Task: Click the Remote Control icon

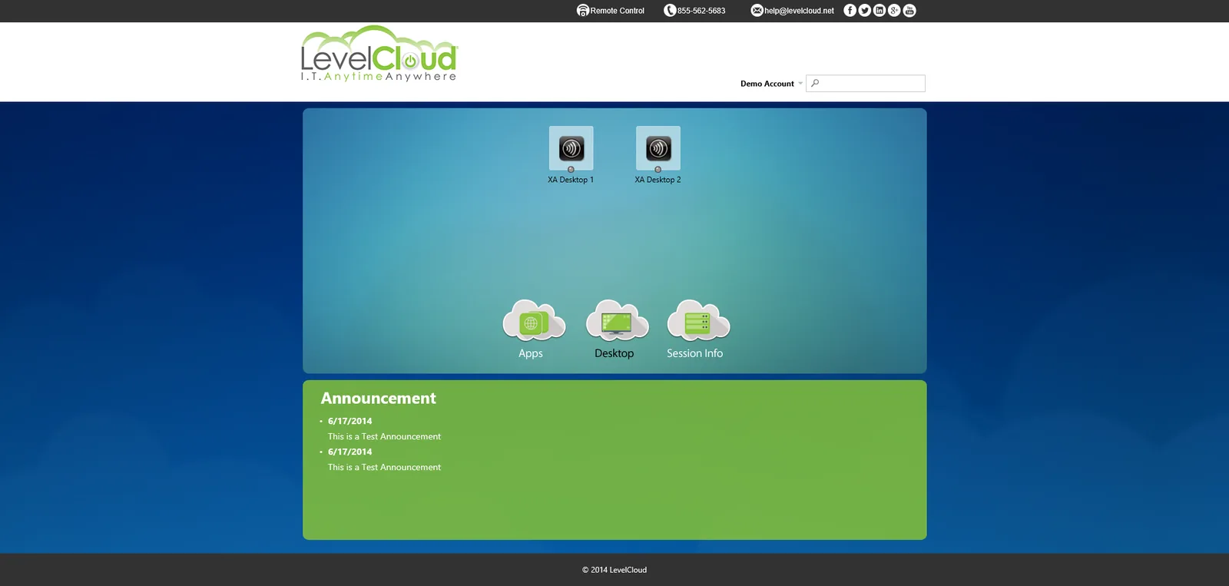Action: (583, 10)
